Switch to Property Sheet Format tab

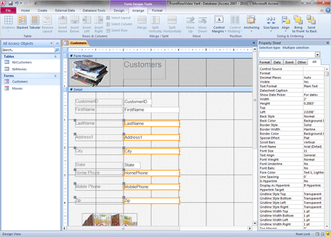265,62
